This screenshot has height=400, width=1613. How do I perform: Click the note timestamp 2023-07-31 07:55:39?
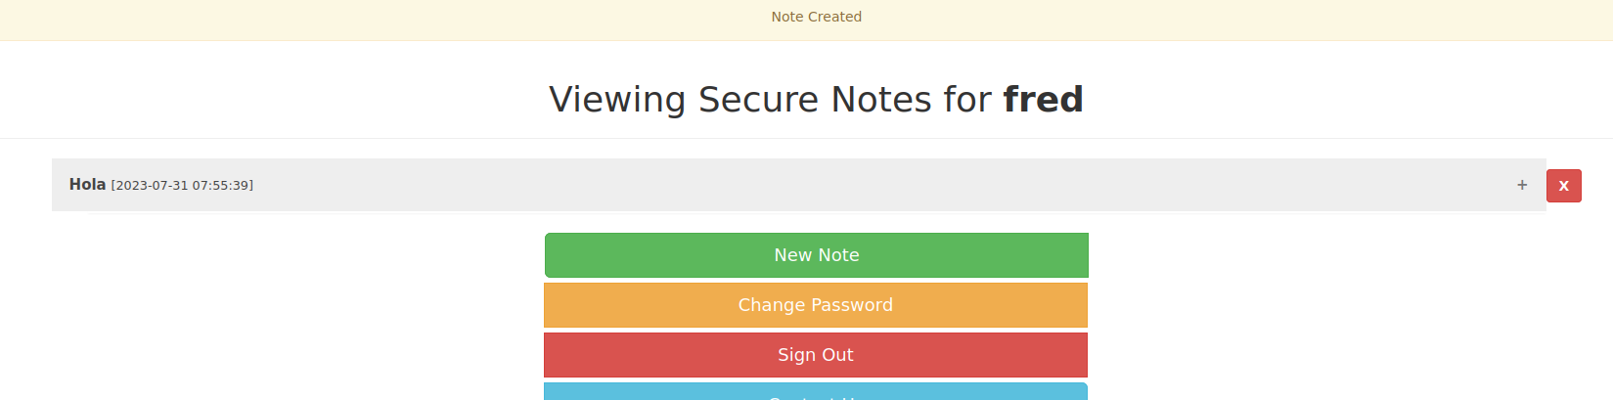tap(182, 185)
